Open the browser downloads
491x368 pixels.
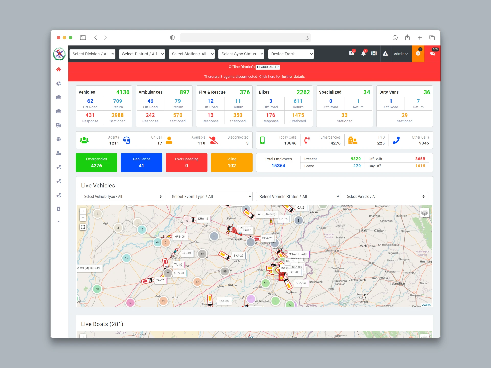(395, 38)
